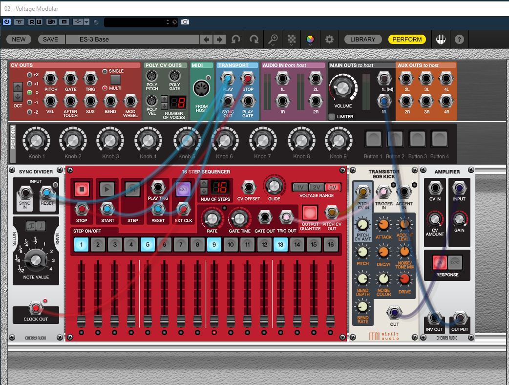Open help with question mark icon
Screen dimensions: 509x385
coord(459,40)
